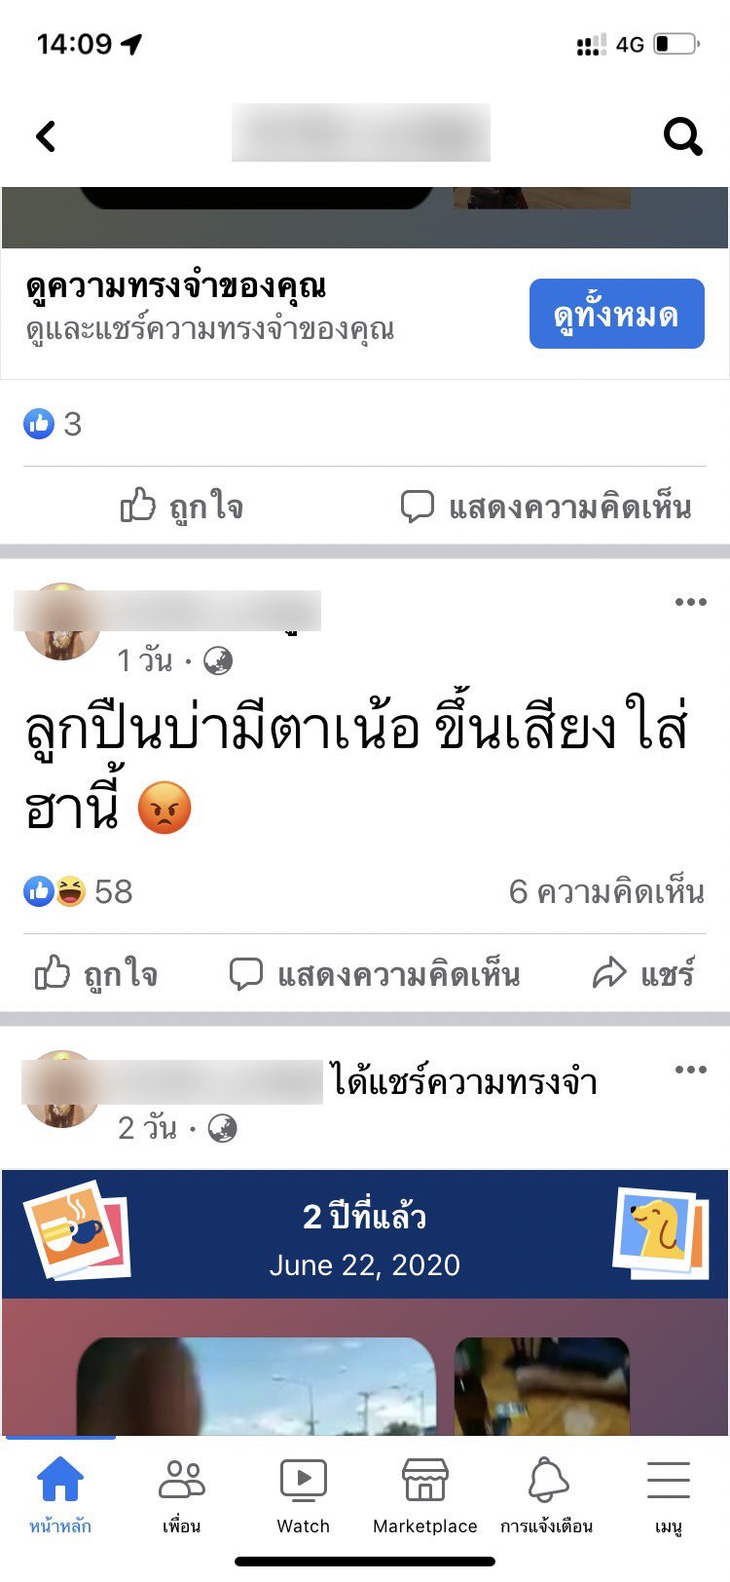Viewport: 730px width, 1582px height.
Task: View the 58 reactions list
Action: tap(78, 891)
